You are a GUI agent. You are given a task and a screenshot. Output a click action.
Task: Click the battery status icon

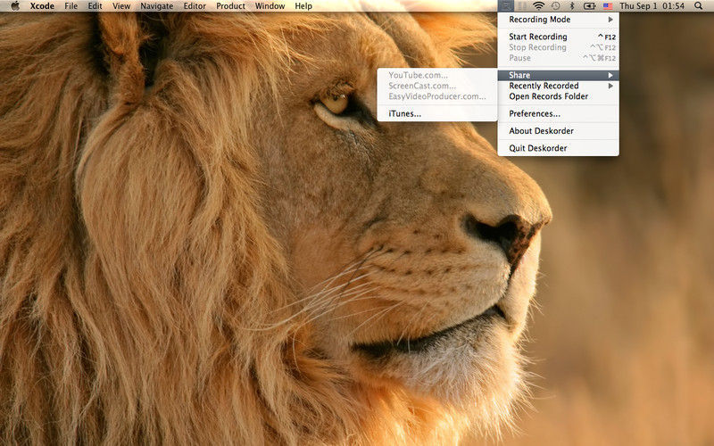click(x=590, y=6)
